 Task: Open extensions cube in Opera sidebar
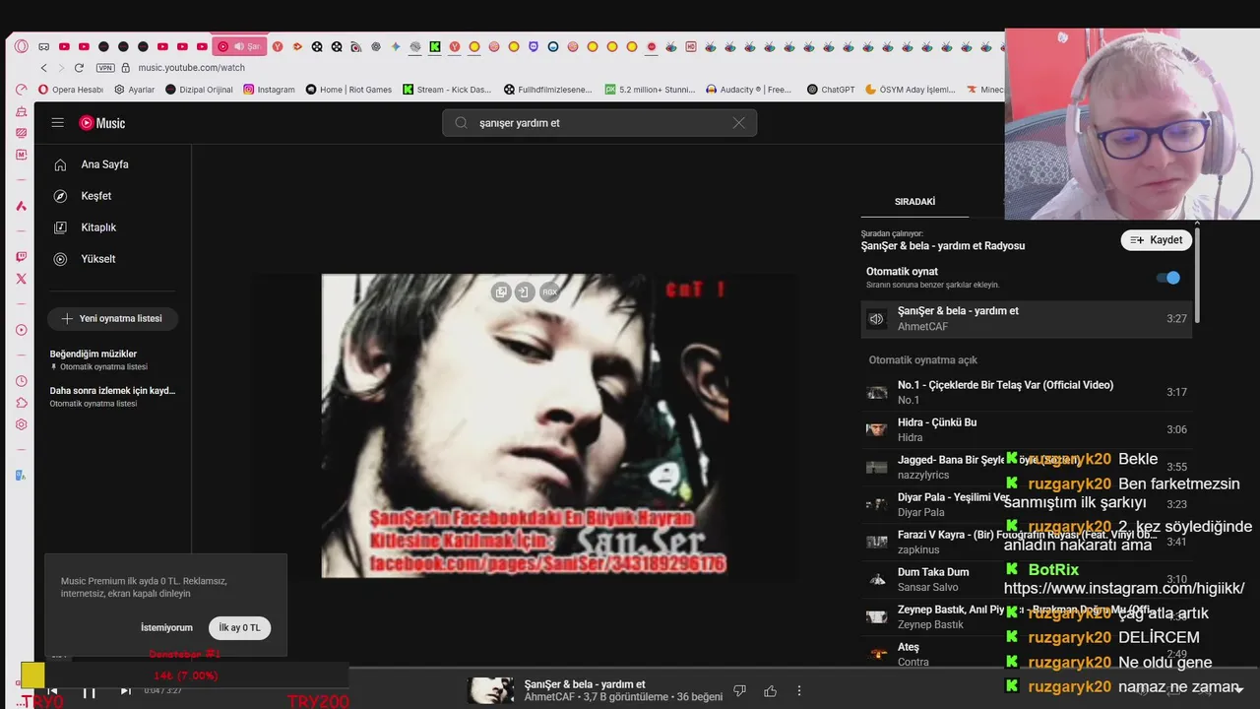tap(22, 403)
